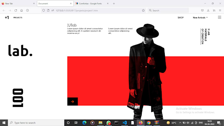Switch to Comfortaa - Google Fonts tab

tap(92, 4)
